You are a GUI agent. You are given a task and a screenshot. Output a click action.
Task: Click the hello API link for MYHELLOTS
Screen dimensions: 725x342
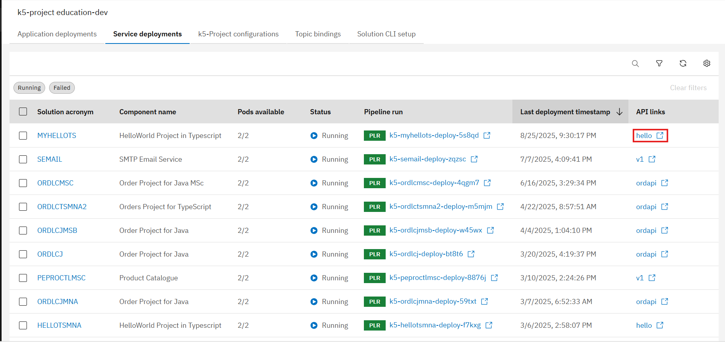(x=644, y=136)
